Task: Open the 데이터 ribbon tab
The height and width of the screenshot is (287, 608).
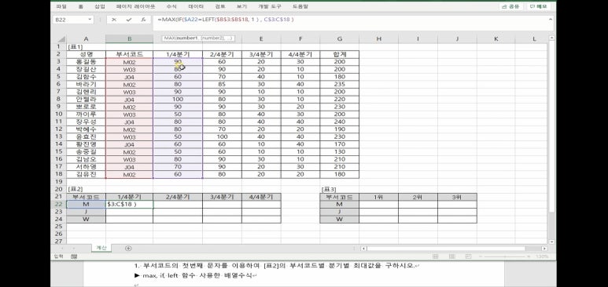Action: coord(195,6)
